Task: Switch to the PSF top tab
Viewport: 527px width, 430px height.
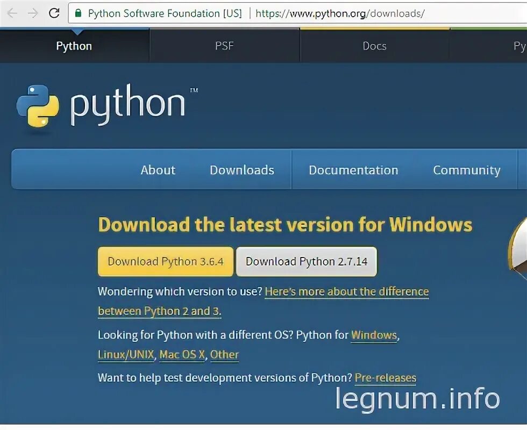Action: click(x=224, y=46)
